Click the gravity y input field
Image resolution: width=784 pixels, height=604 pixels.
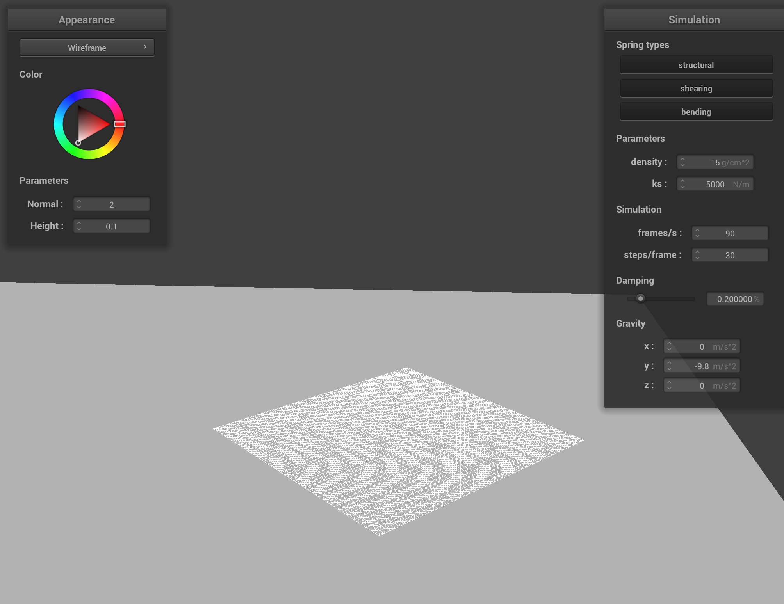coord(702,366)
